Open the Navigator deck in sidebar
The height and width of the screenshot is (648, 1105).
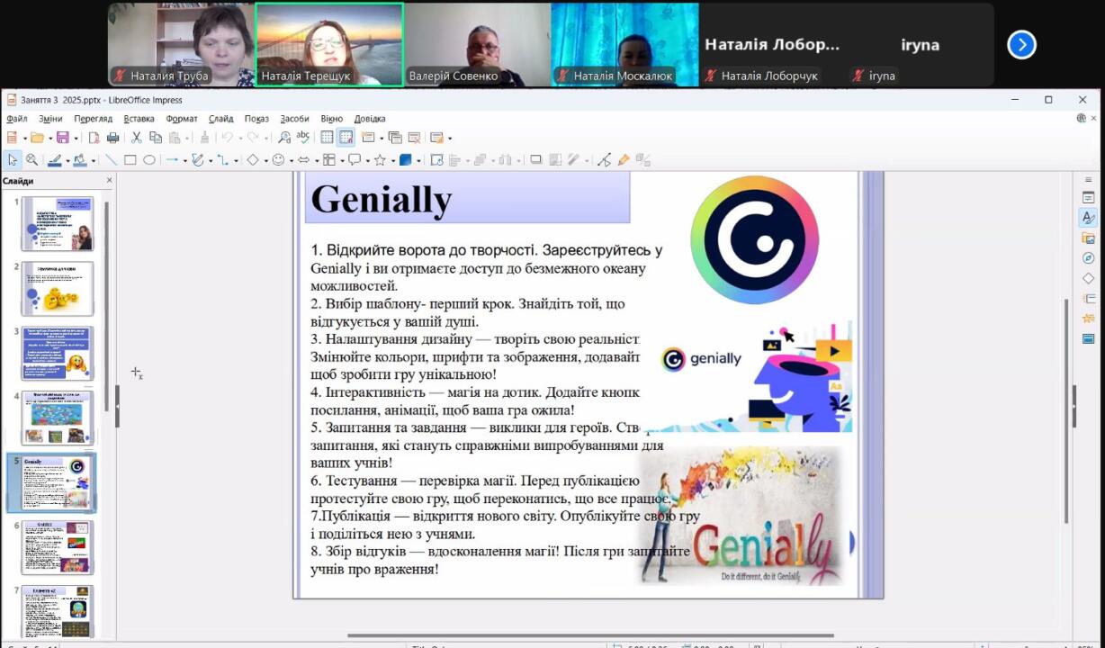(x=1089, y=258)
